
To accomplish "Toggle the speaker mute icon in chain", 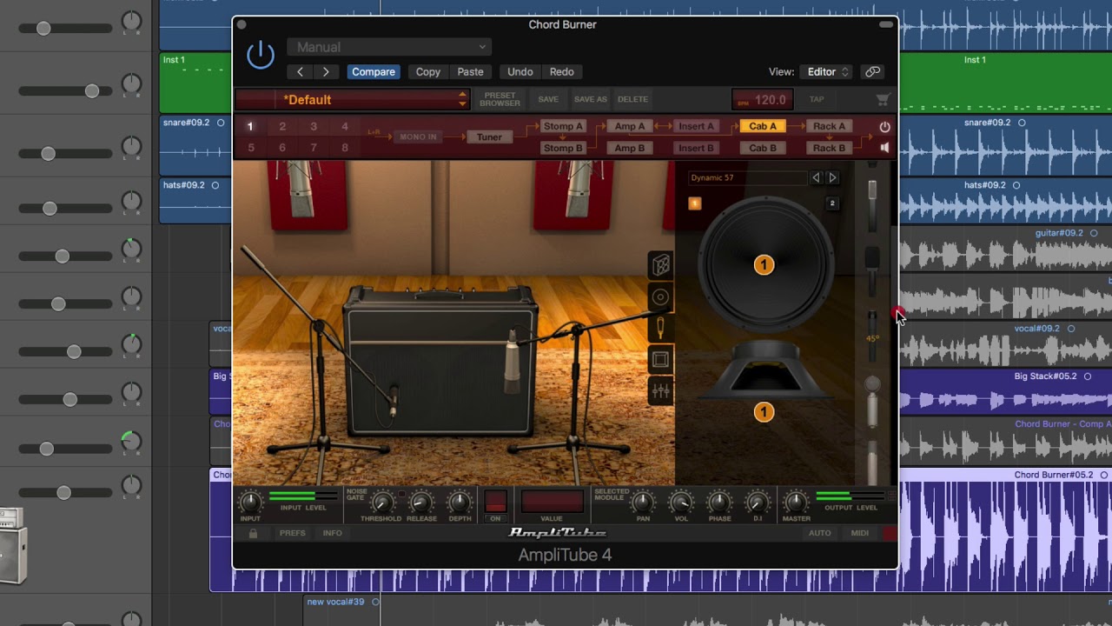I will [x=884, y=148].
